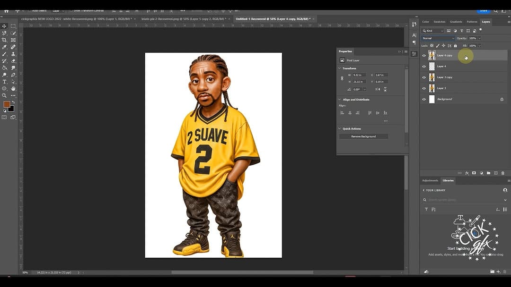Create a new group folder
This screenshot has height=287, width=511.
pos(488,173)
